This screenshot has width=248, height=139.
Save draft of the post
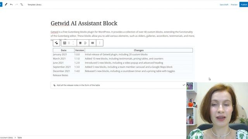[x=224, y=5]
